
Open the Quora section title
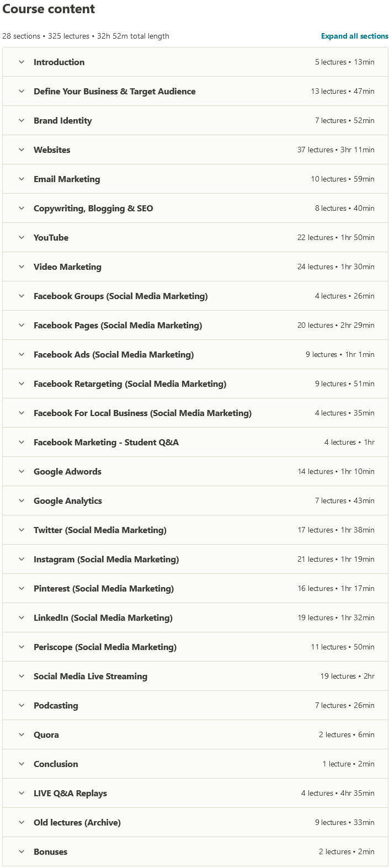pyautogui.click(x=46, y=735)
